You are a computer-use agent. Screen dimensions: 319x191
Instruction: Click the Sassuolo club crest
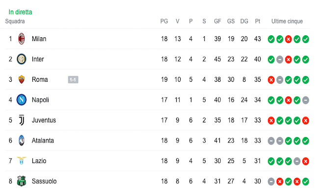coord(22,181)
